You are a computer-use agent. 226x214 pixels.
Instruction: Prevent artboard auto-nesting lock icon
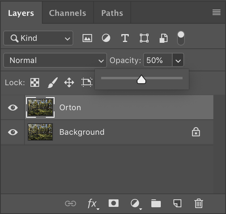pyautogui.click(x=87, y=82)
